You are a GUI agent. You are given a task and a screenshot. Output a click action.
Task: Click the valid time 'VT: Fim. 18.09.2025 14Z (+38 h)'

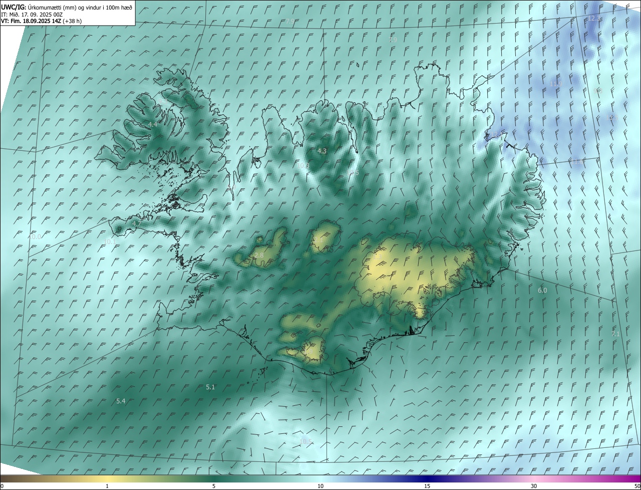[x=41, y=22]
